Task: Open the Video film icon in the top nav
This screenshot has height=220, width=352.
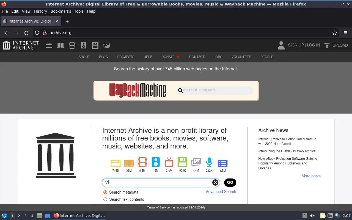Action: click(x=72, y=45)
